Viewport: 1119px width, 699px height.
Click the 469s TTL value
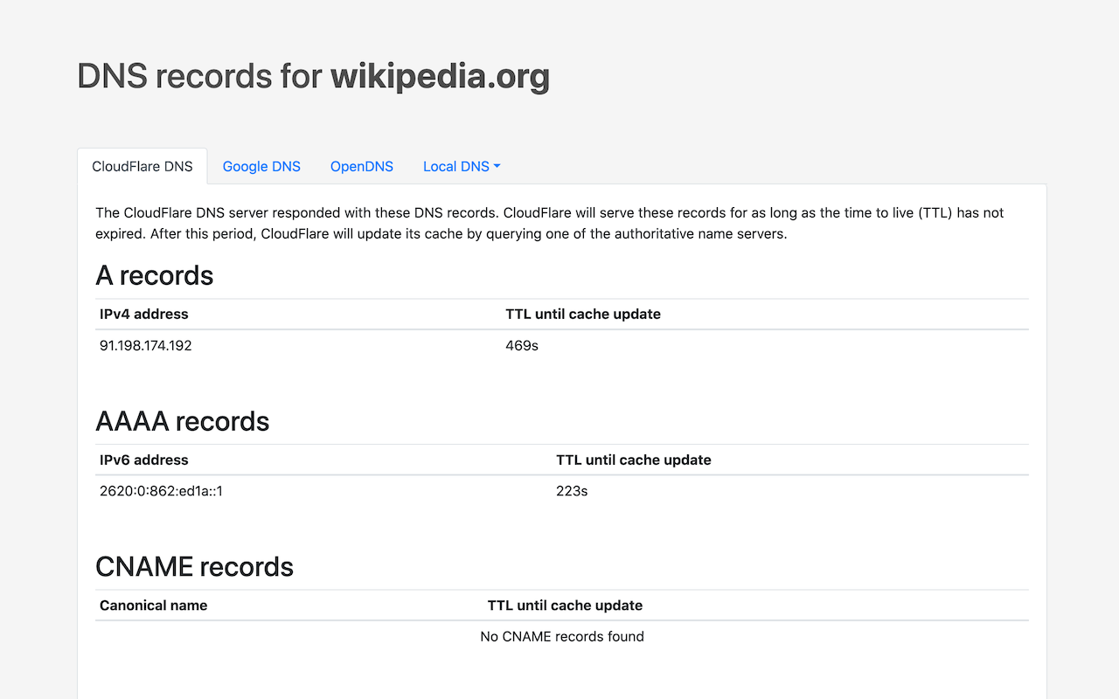point(522,345)
